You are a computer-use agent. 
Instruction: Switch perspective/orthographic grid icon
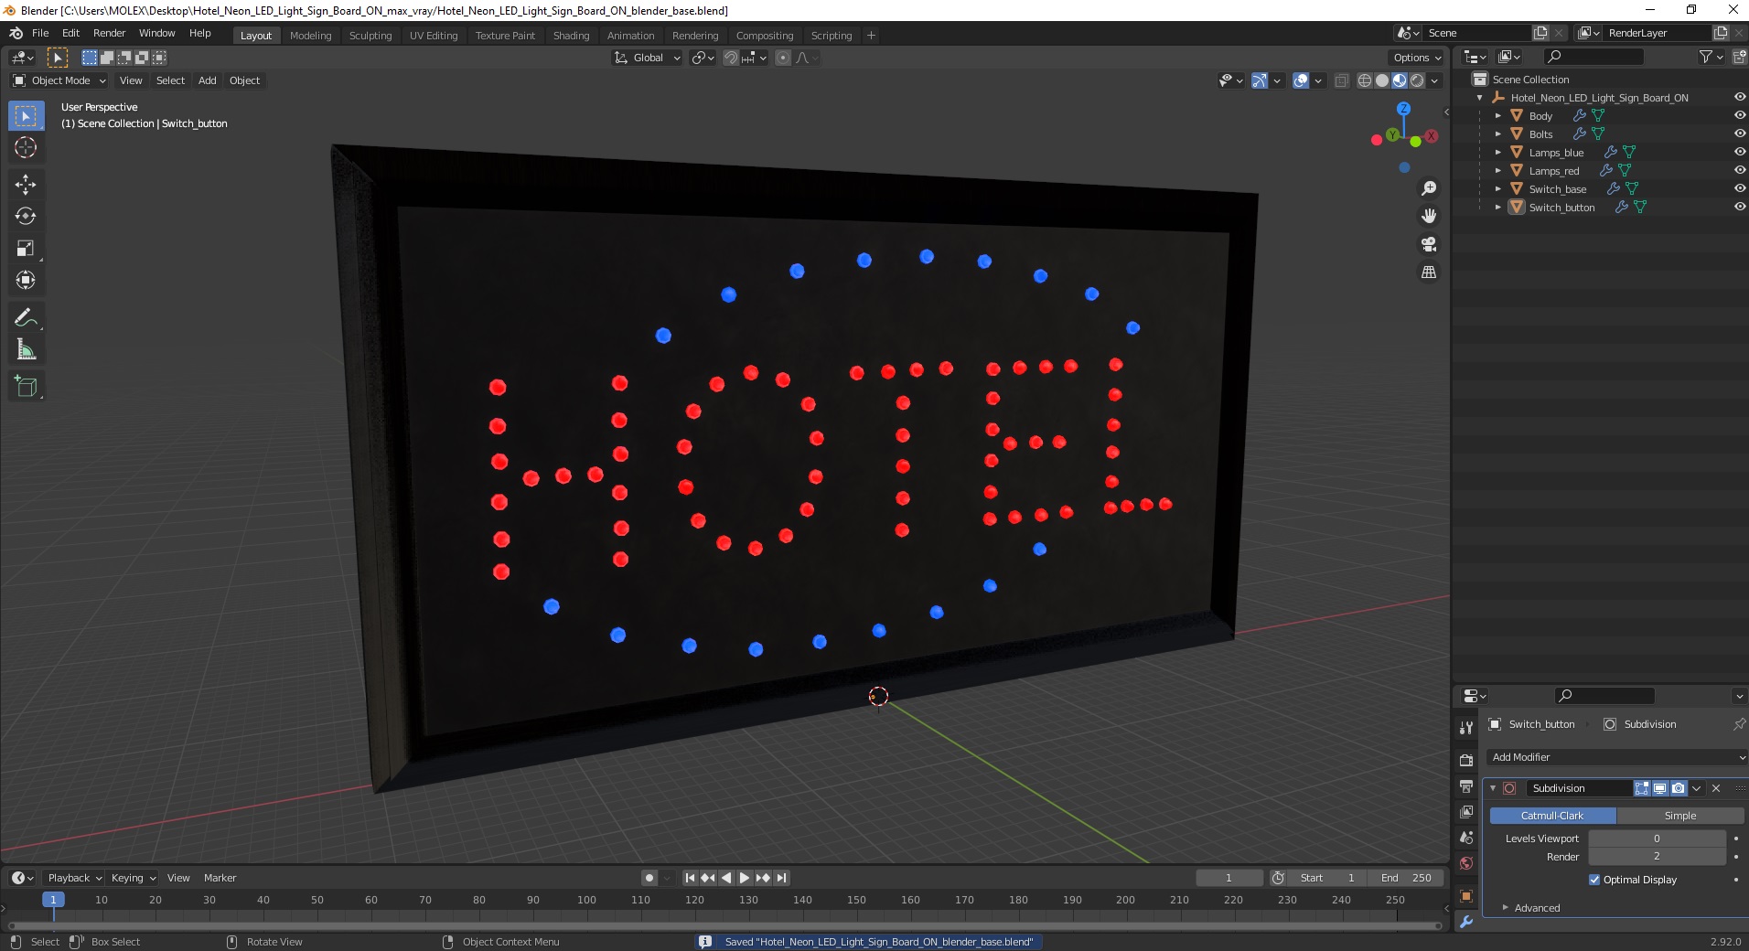1428,272
